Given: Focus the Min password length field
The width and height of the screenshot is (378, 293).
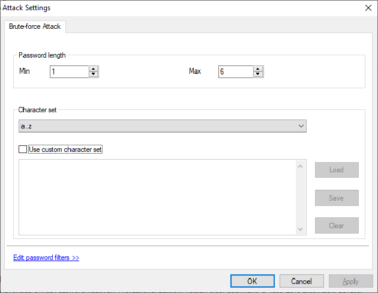Looking at the screenshot, I should coord(69,71).
